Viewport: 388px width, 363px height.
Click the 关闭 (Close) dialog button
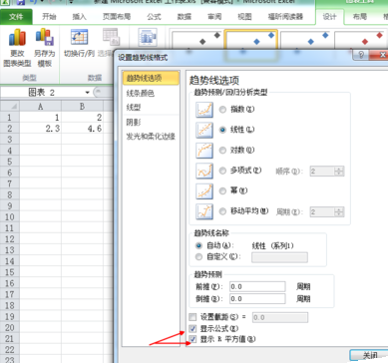click(369, 355)
